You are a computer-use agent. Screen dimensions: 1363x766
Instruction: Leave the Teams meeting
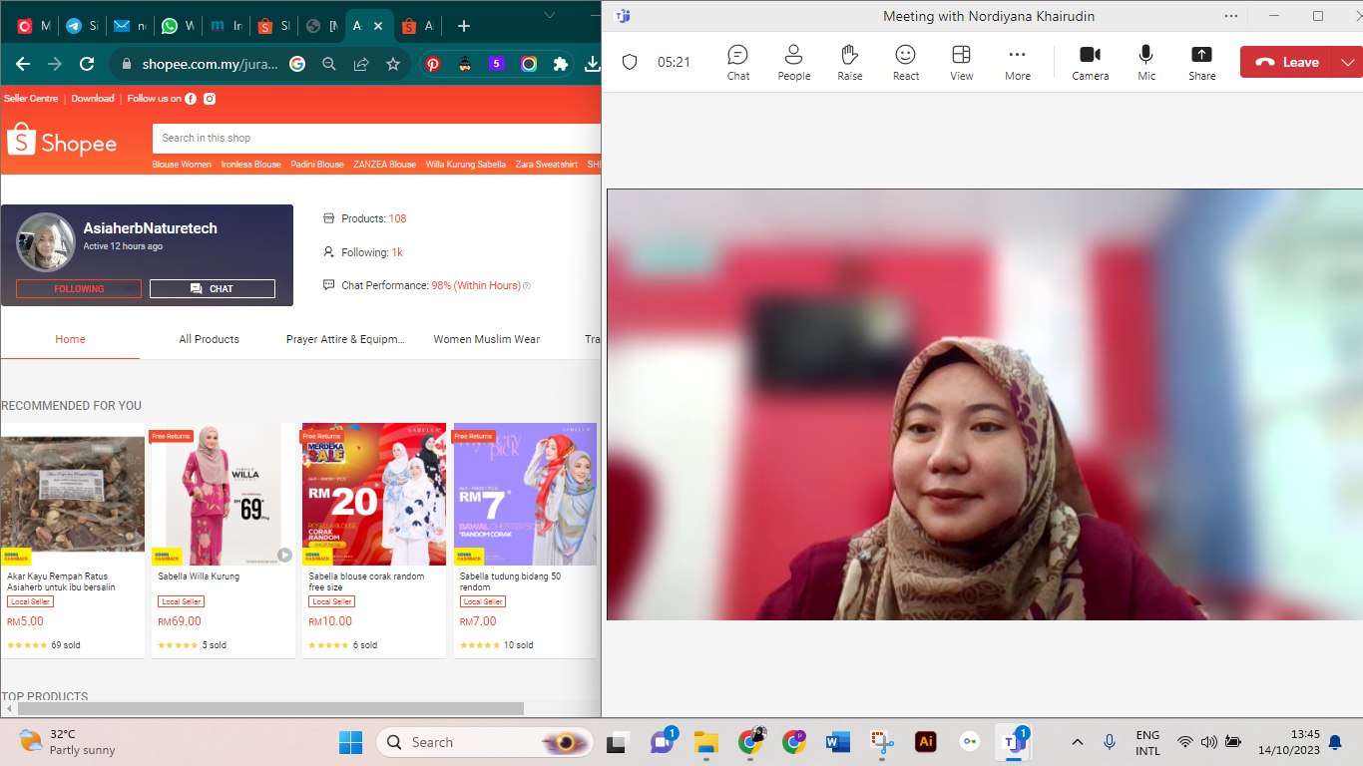pos(1288,62)
